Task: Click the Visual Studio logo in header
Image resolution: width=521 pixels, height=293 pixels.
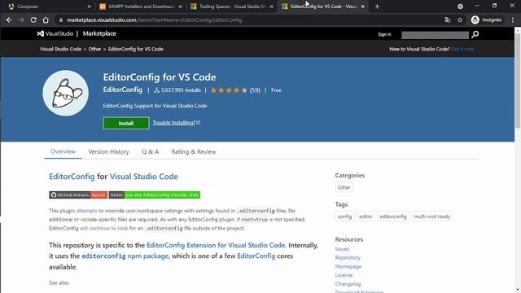Action: pyautogui.click(x=55, y=33)
